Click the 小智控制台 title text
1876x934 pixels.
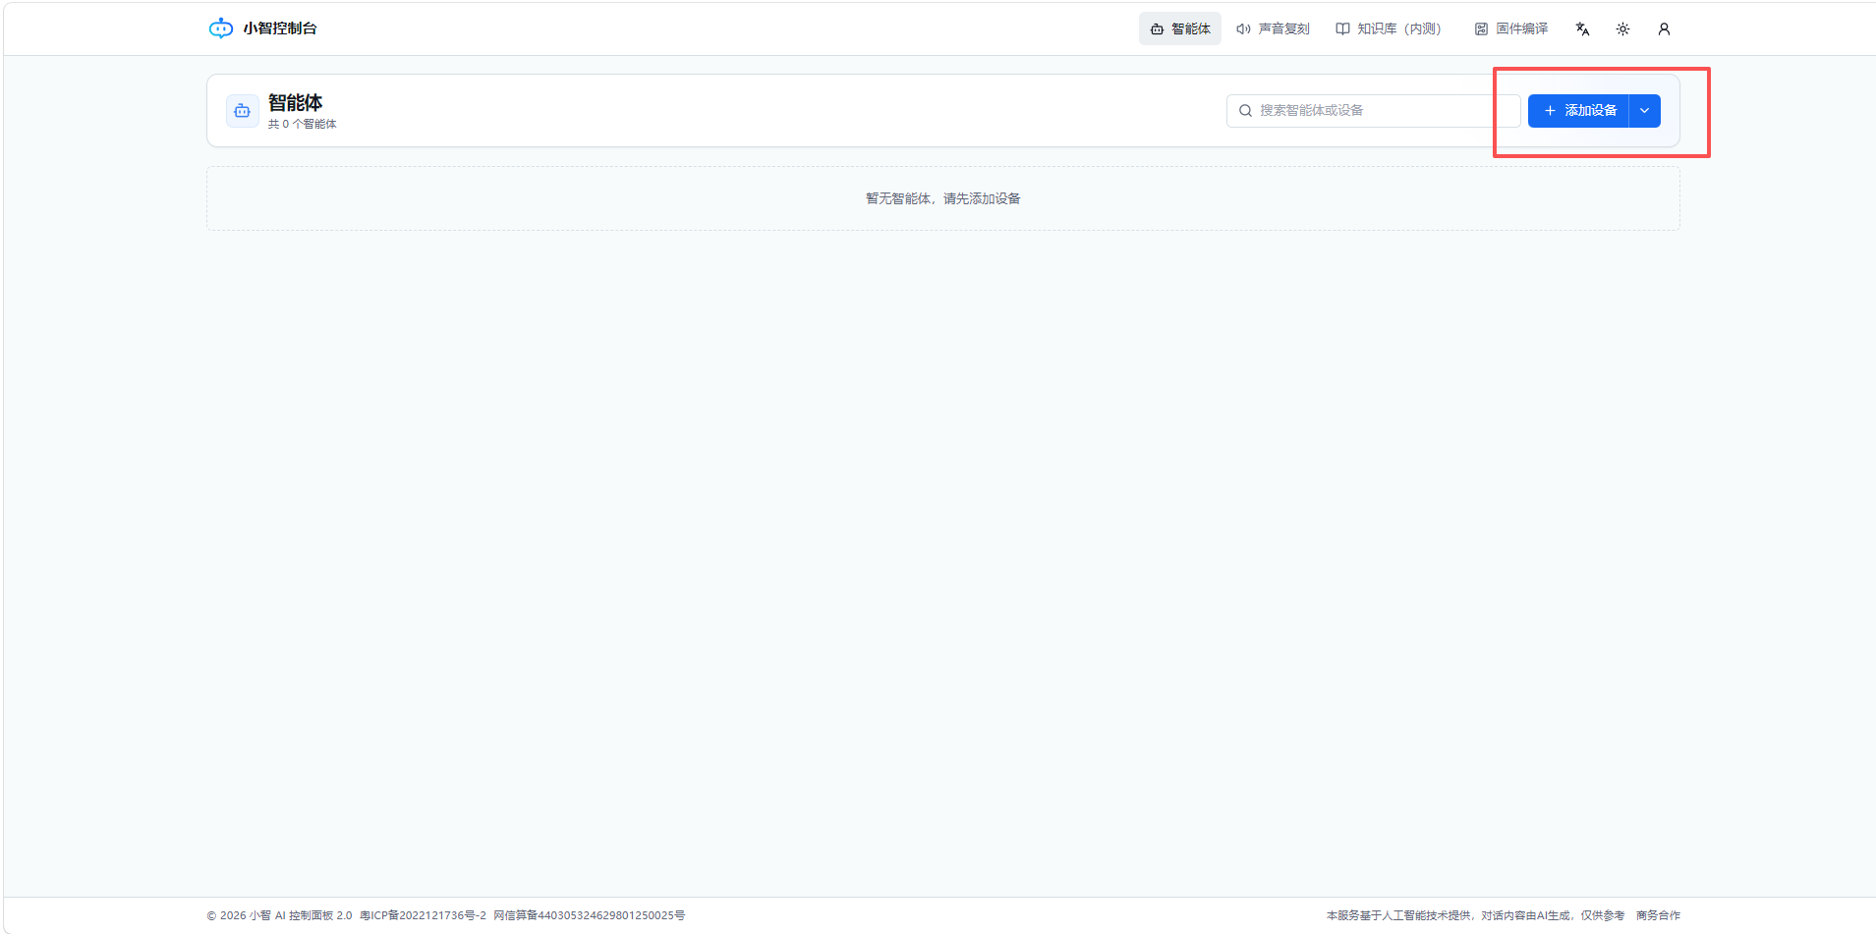coord(280,28)
